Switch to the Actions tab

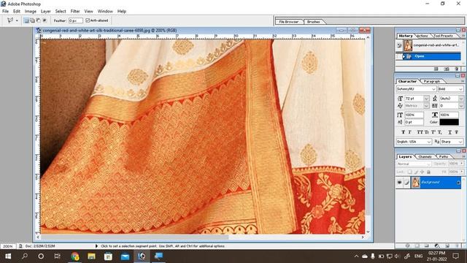point(422,36)
